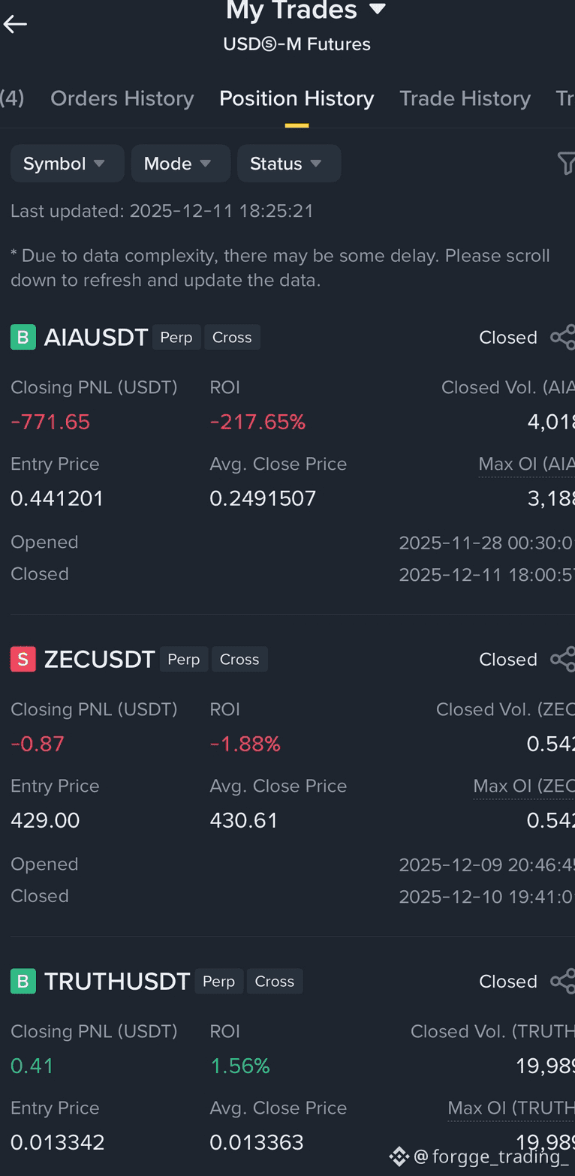Open the filter funnel icon

(x=566, y=163)
